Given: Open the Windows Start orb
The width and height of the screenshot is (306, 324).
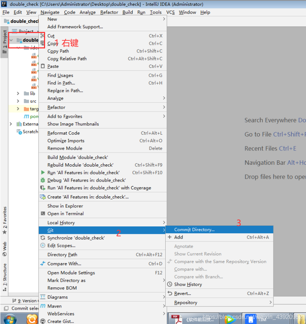Looking at the screenshot, I should pos(10,319).
